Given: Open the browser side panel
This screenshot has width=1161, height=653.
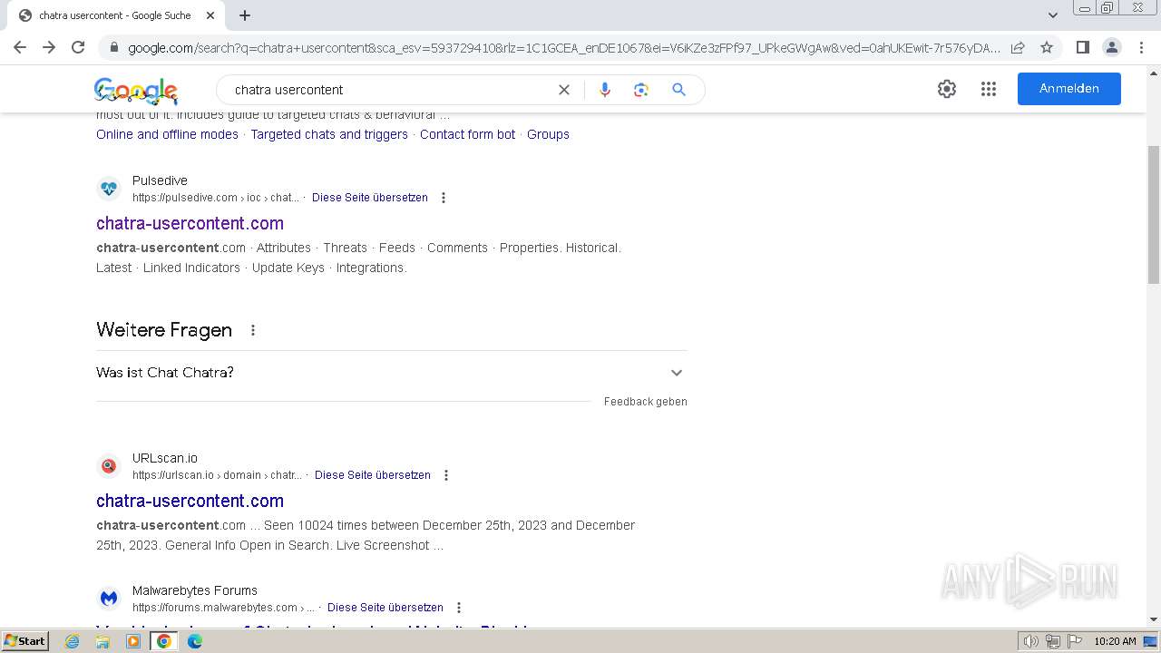Looking at the screenshot, I should [x=1082, y=47].
